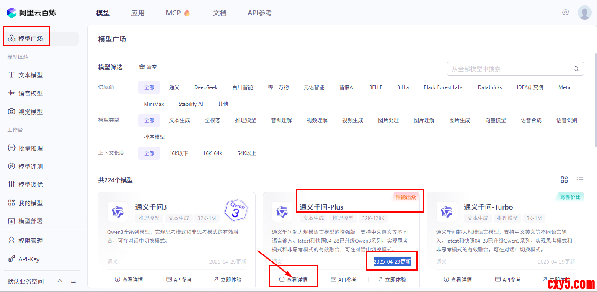Switch to grid view layout icon

[x=564, y=179]
